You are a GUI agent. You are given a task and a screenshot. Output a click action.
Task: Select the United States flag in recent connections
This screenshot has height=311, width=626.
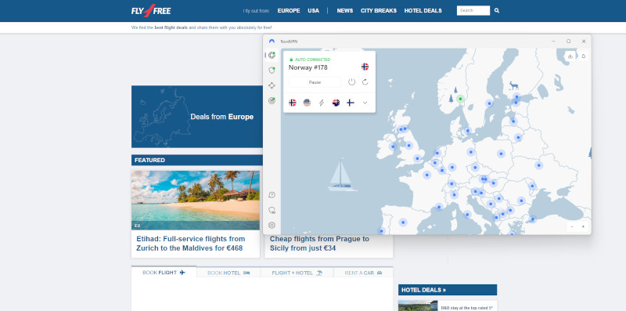tap(307, 103)
